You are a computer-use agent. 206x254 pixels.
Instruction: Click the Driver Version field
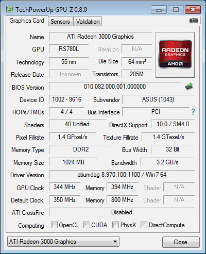(x=122, y=175)
